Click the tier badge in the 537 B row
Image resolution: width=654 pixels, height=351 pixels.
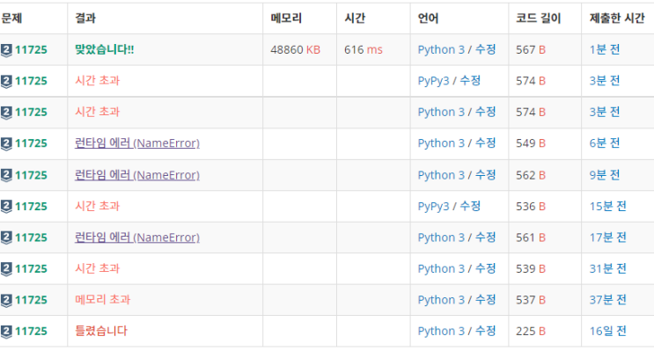click(x=6, y=300)
